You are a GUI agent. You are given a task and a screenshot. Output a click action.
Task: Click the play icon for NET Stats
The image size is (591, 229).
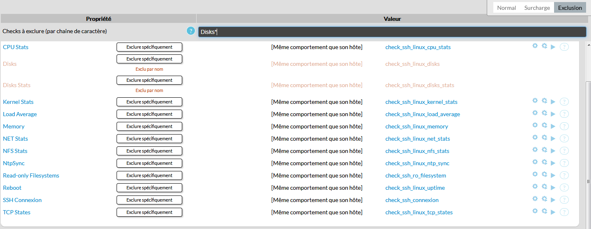[553, 139]
